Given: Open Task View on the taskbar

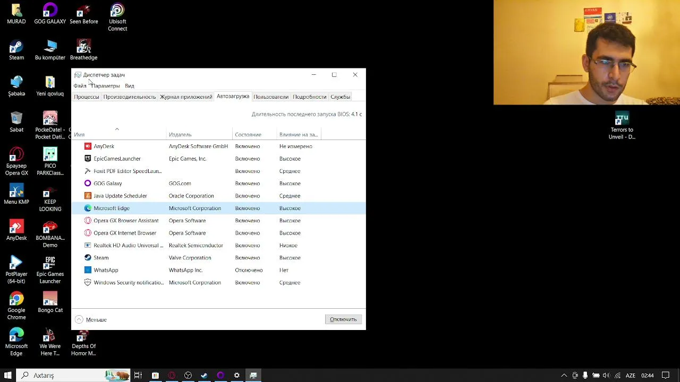Looking at the screenshot, I should click(x=138, y=375).
